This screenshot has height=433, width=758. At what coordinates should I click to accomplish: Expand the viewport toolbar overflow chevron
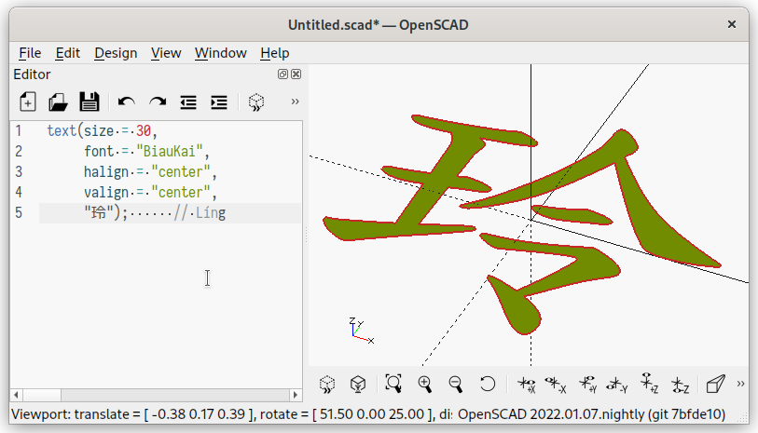[x=741, y=384]
